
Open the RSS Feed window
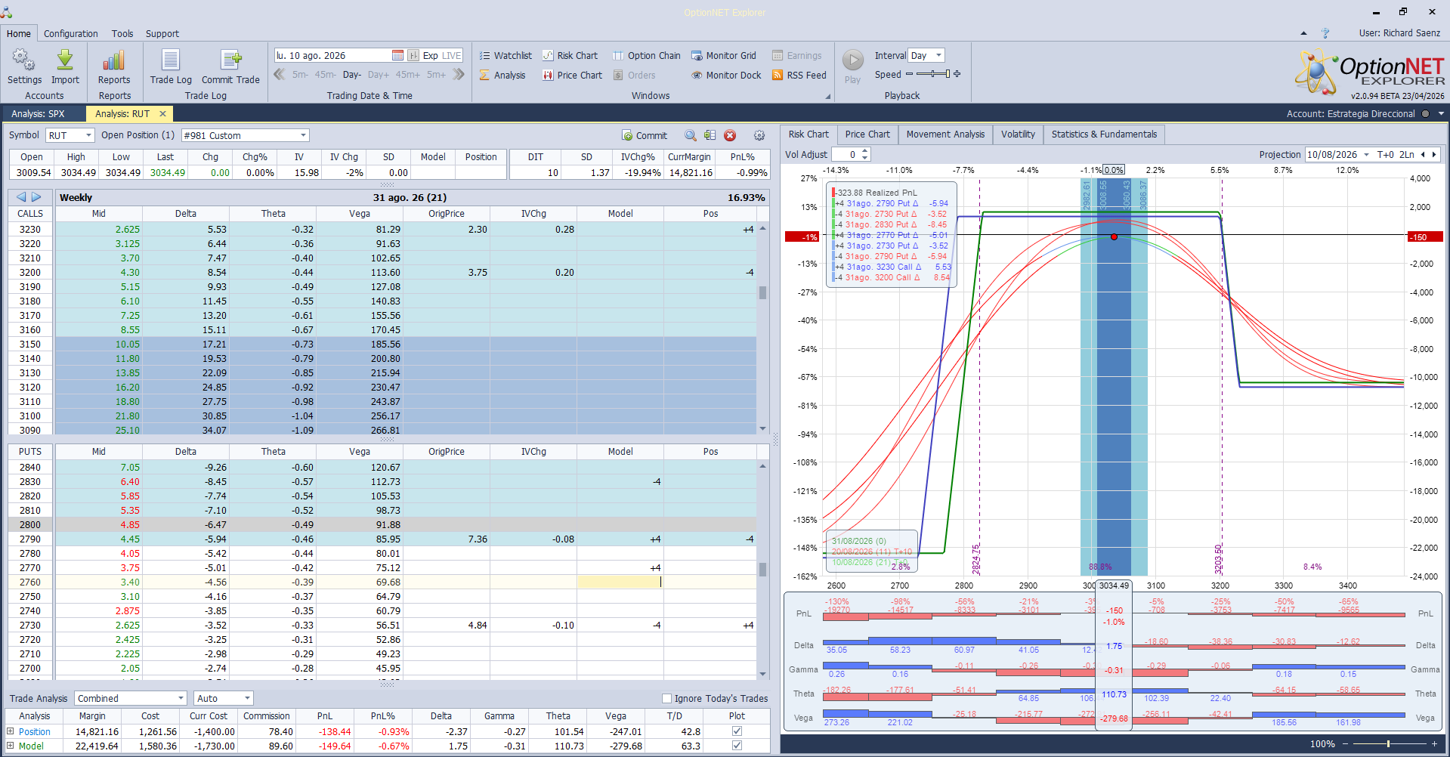tap(799, 75)
